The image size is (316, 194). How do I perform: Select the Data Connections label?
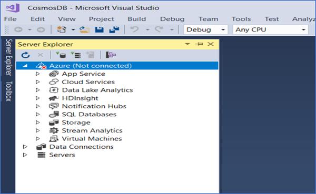pyautogui.click(x=82, y=147)
